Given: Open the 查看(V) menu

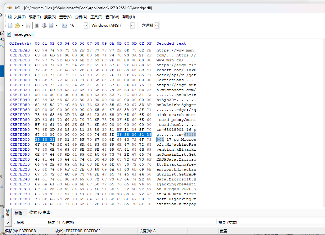Looking at the screenshot, I should click(x=65, y=17).
